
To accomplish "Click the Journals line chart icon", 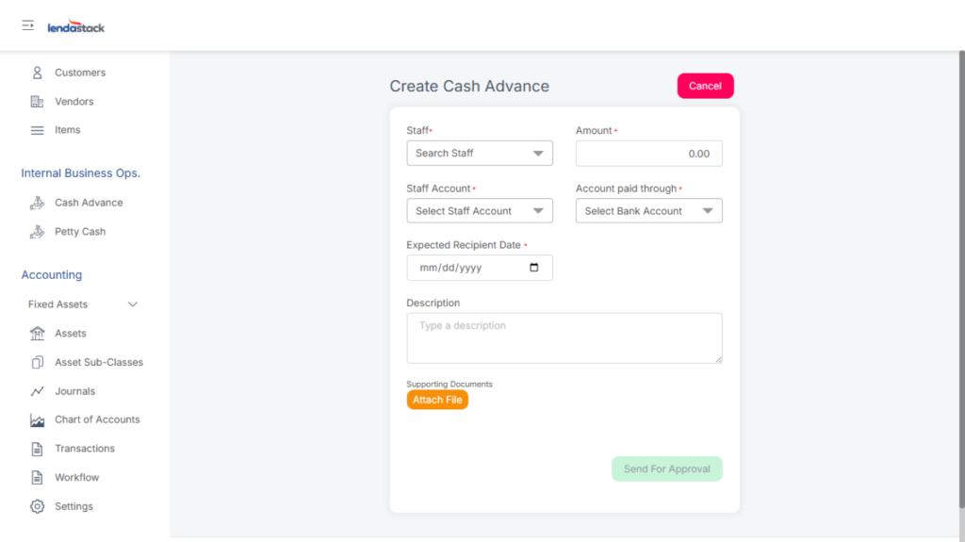I will tap(38, 391).
